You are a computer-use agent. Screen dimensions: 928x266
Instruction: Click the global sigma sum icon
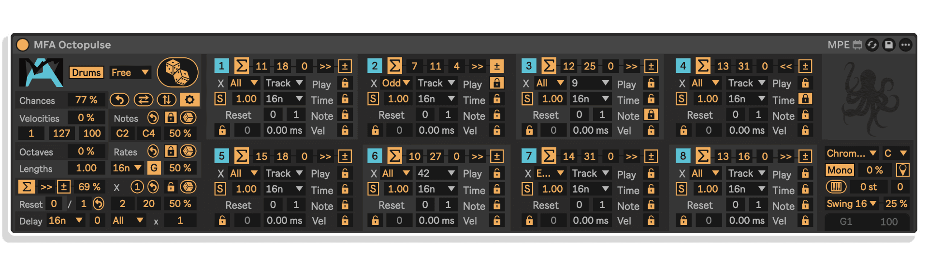point(27,187)
